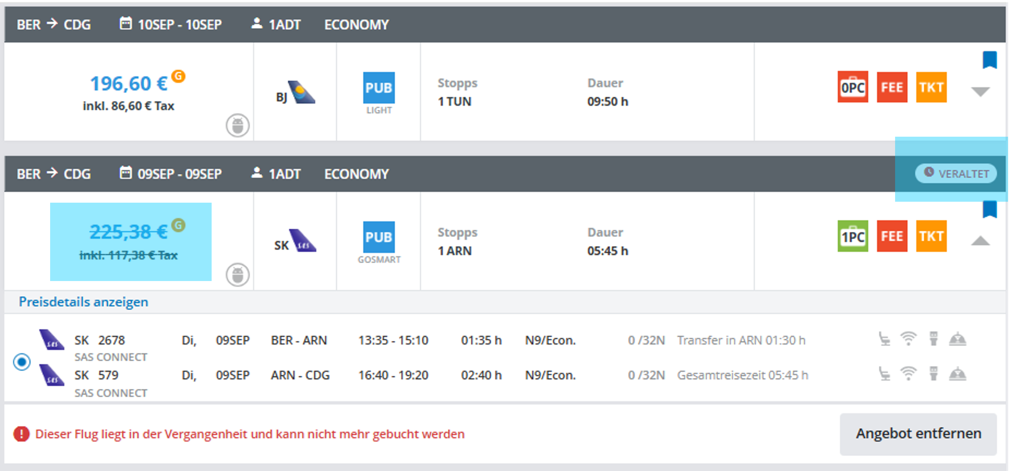Click the red FEE icon on BJ offer

pyautogui.click(x=892, y=87)
